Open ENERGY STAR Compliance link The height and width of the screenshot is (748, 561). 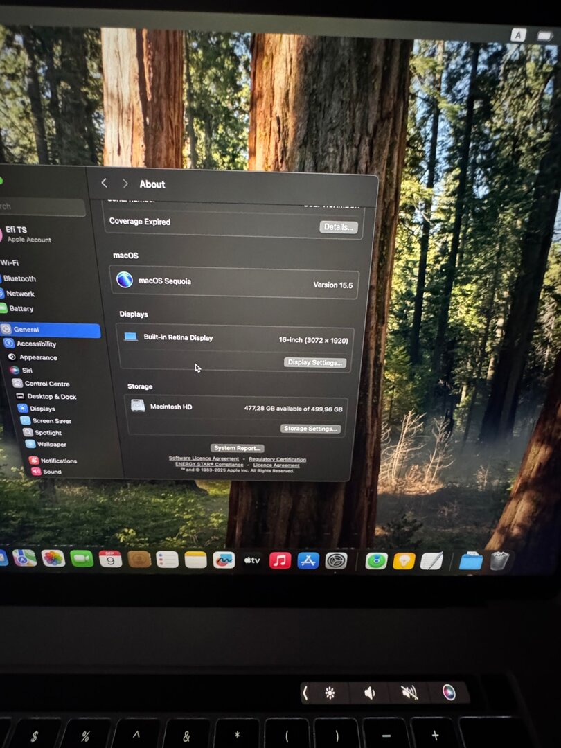[x=209, y=464]
